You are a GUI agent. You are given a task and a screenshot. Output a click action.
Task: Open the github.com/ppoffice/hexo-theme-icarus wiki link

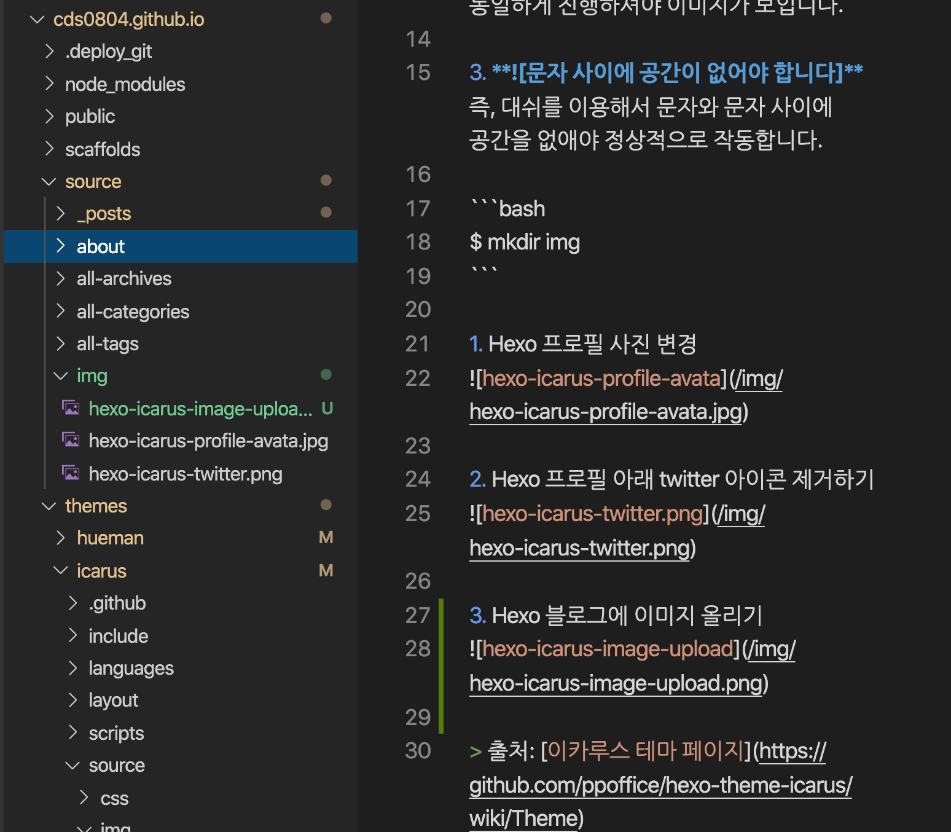coord(660,785)
